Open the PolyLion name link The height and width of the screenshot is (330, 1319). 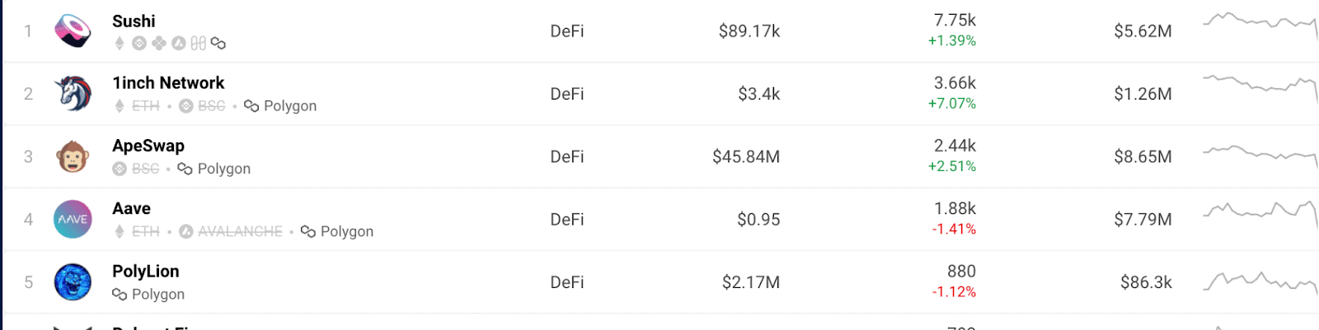coord(146,272)
